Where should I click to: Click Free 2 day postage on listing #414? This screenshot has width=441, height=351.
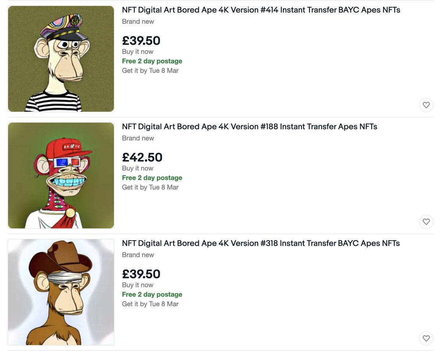click(x=152, y=61)
